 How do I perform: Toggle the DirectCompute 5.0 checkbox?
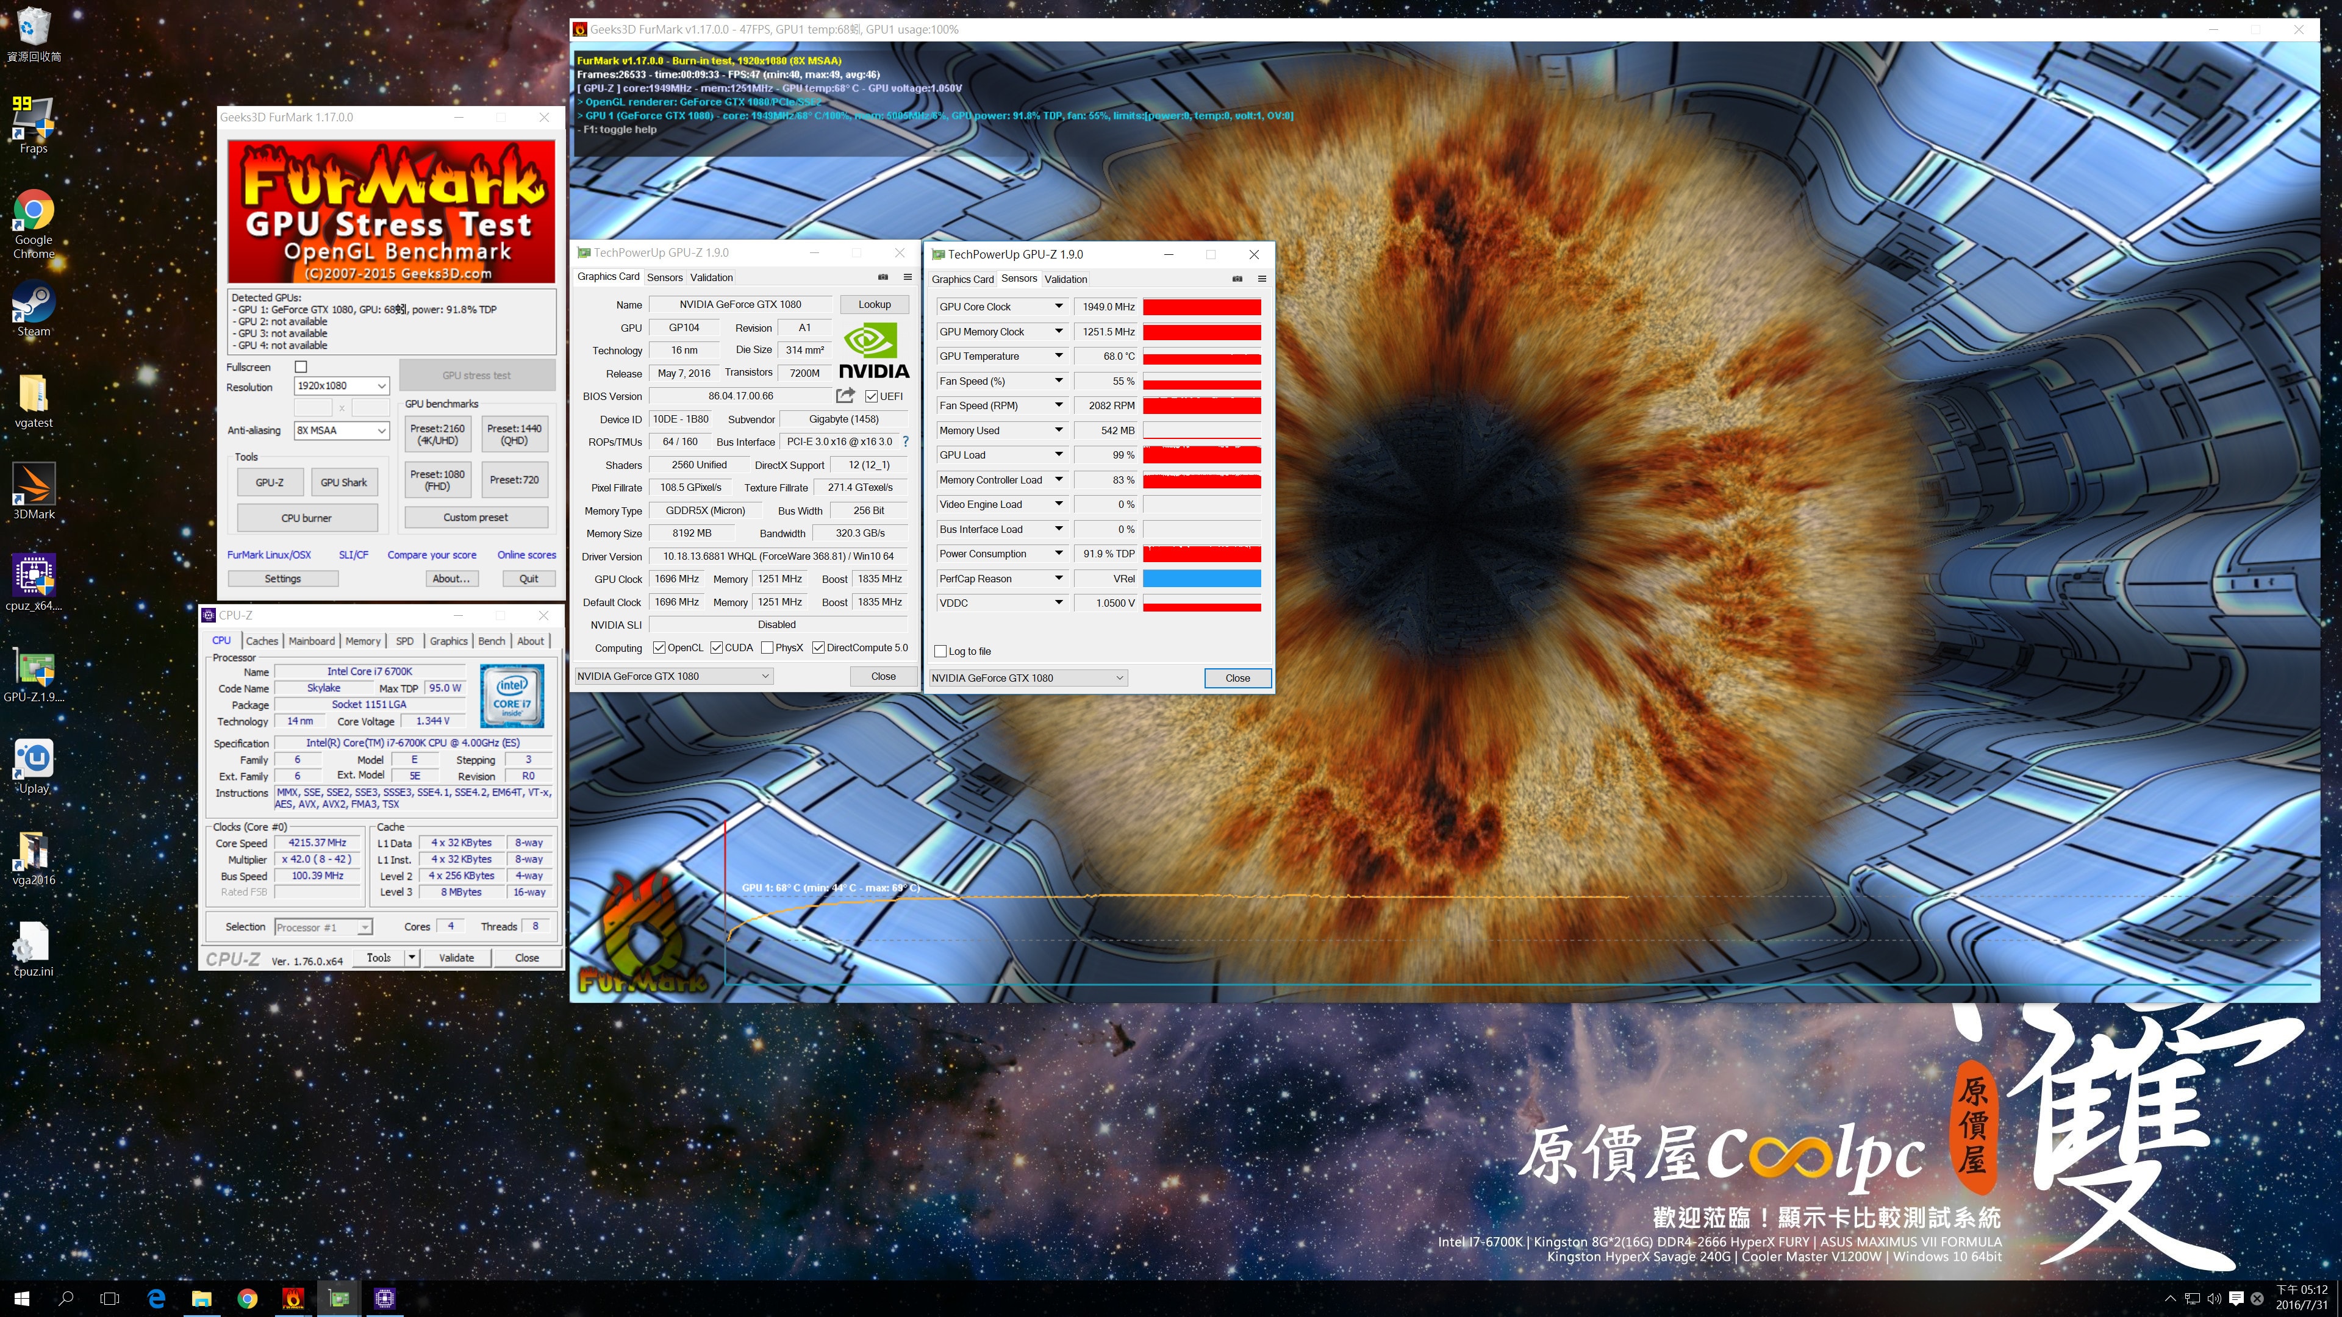818,648
